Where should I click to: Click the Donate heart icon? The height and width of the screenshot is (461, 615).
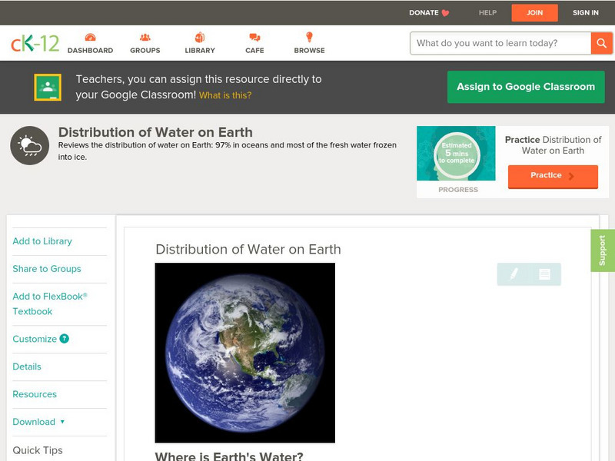pyautogui.click(x=445, y=13)
